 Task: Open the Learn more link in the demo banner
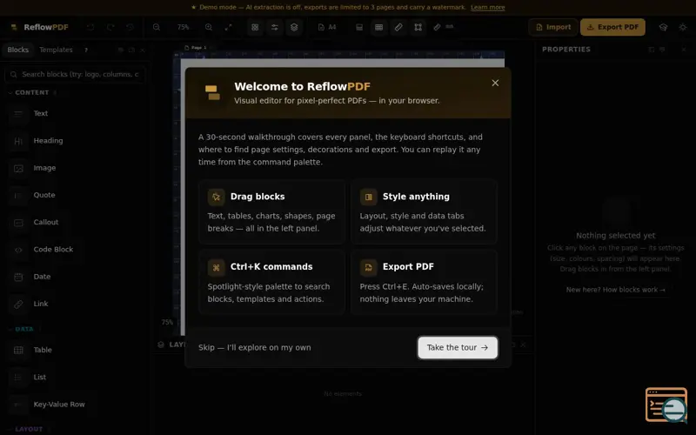(x=487, y=7)
